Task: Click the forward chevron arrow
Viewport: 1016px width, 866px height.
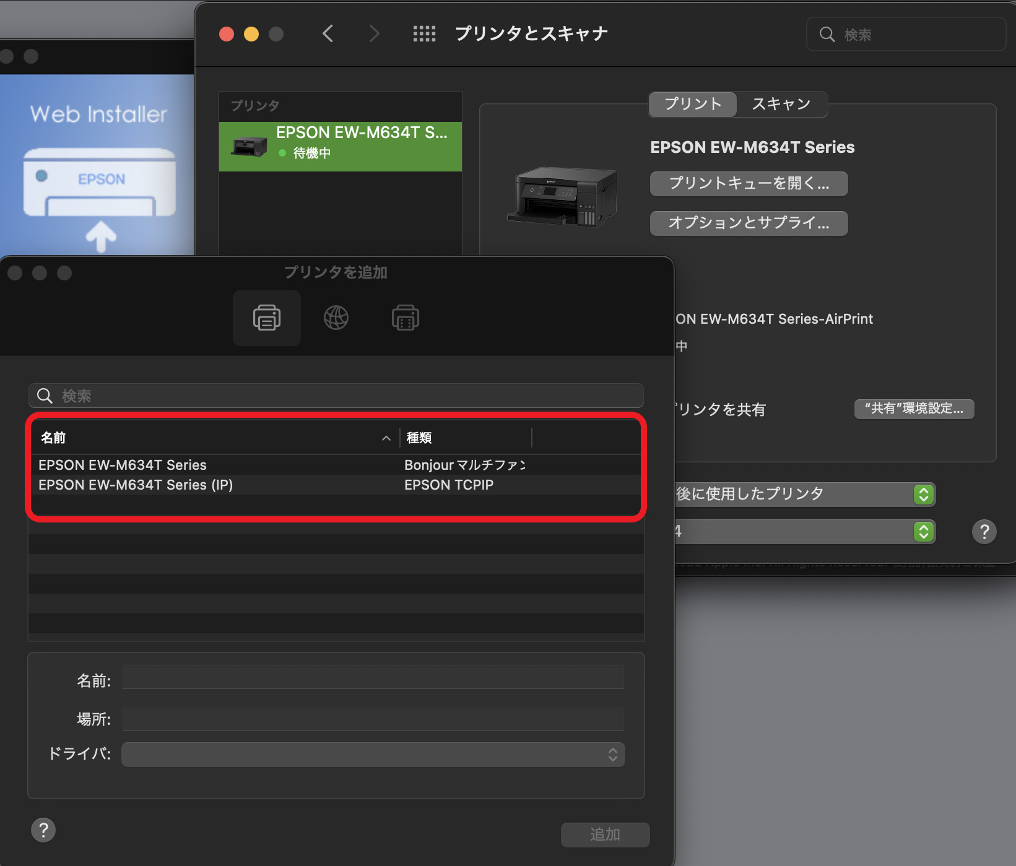Action: click(374, 34)
